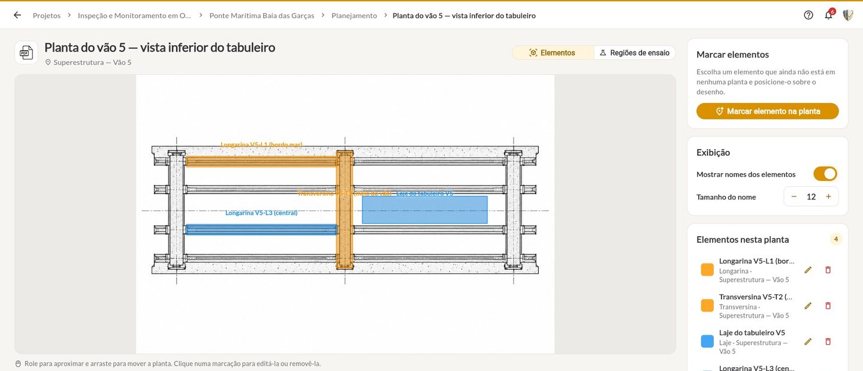Click the Marcar elementos heading

click(x=732, y=55)
